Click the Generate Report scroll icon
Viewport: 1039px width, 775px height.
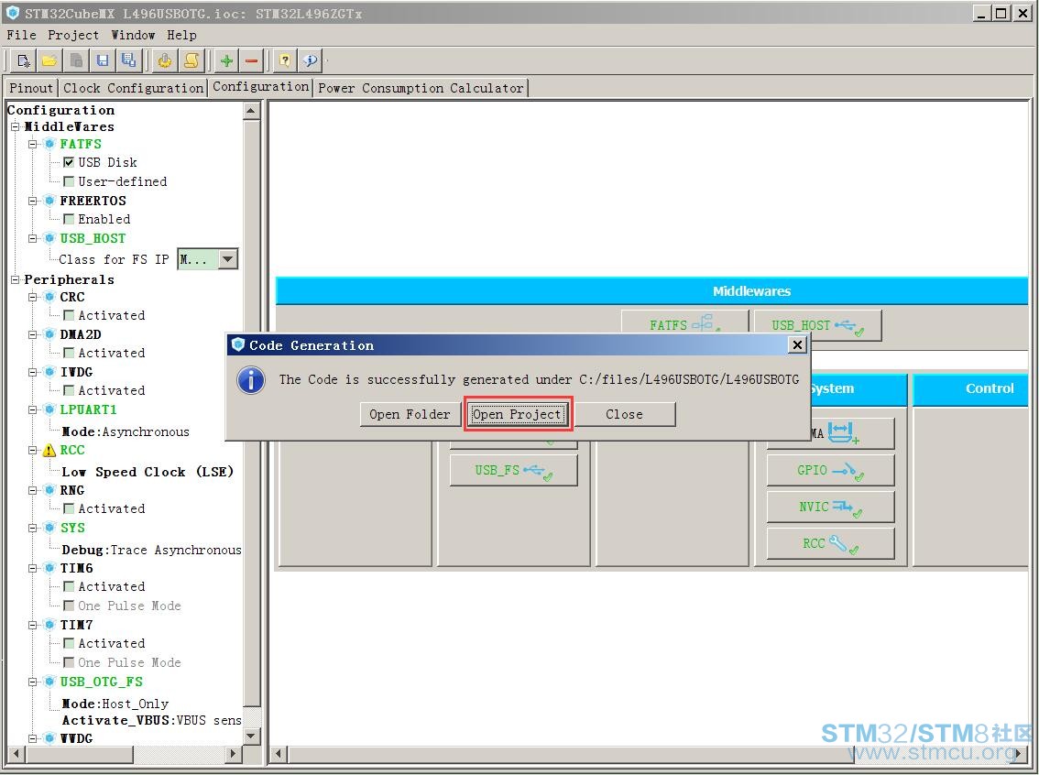[191, 61]
